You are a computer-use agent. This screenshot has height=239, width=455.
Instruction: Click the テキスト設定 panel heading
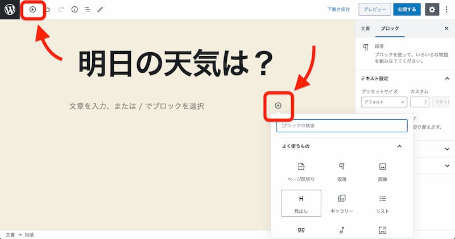point(375,78)
